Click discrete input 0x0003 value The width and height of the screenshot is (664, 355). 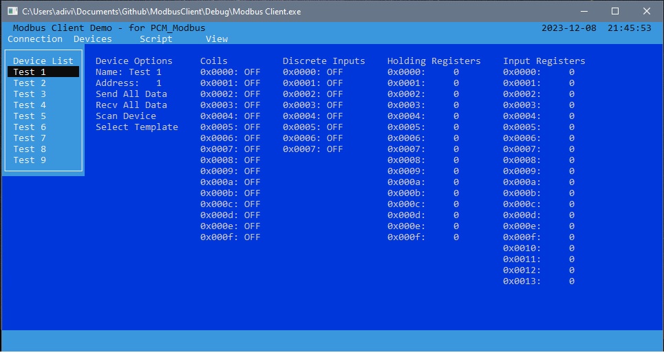[335, 105]
